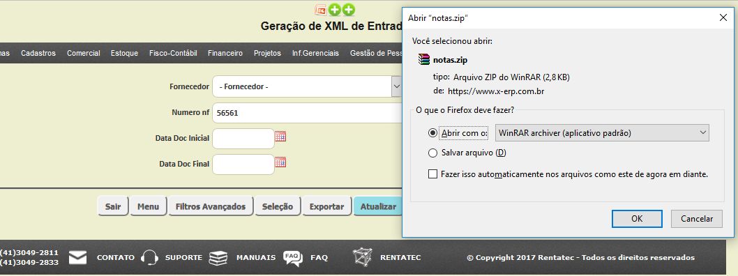Click the Seleção button
Viewport: 738px width, 276px height.
pyautogui.click(x=277, y=206)
